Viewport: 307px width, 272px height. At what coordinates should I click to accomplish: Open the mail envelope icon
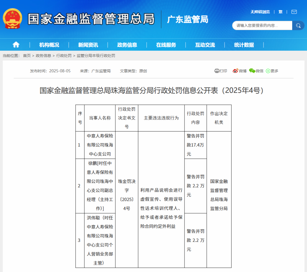(x=294, y=12)
